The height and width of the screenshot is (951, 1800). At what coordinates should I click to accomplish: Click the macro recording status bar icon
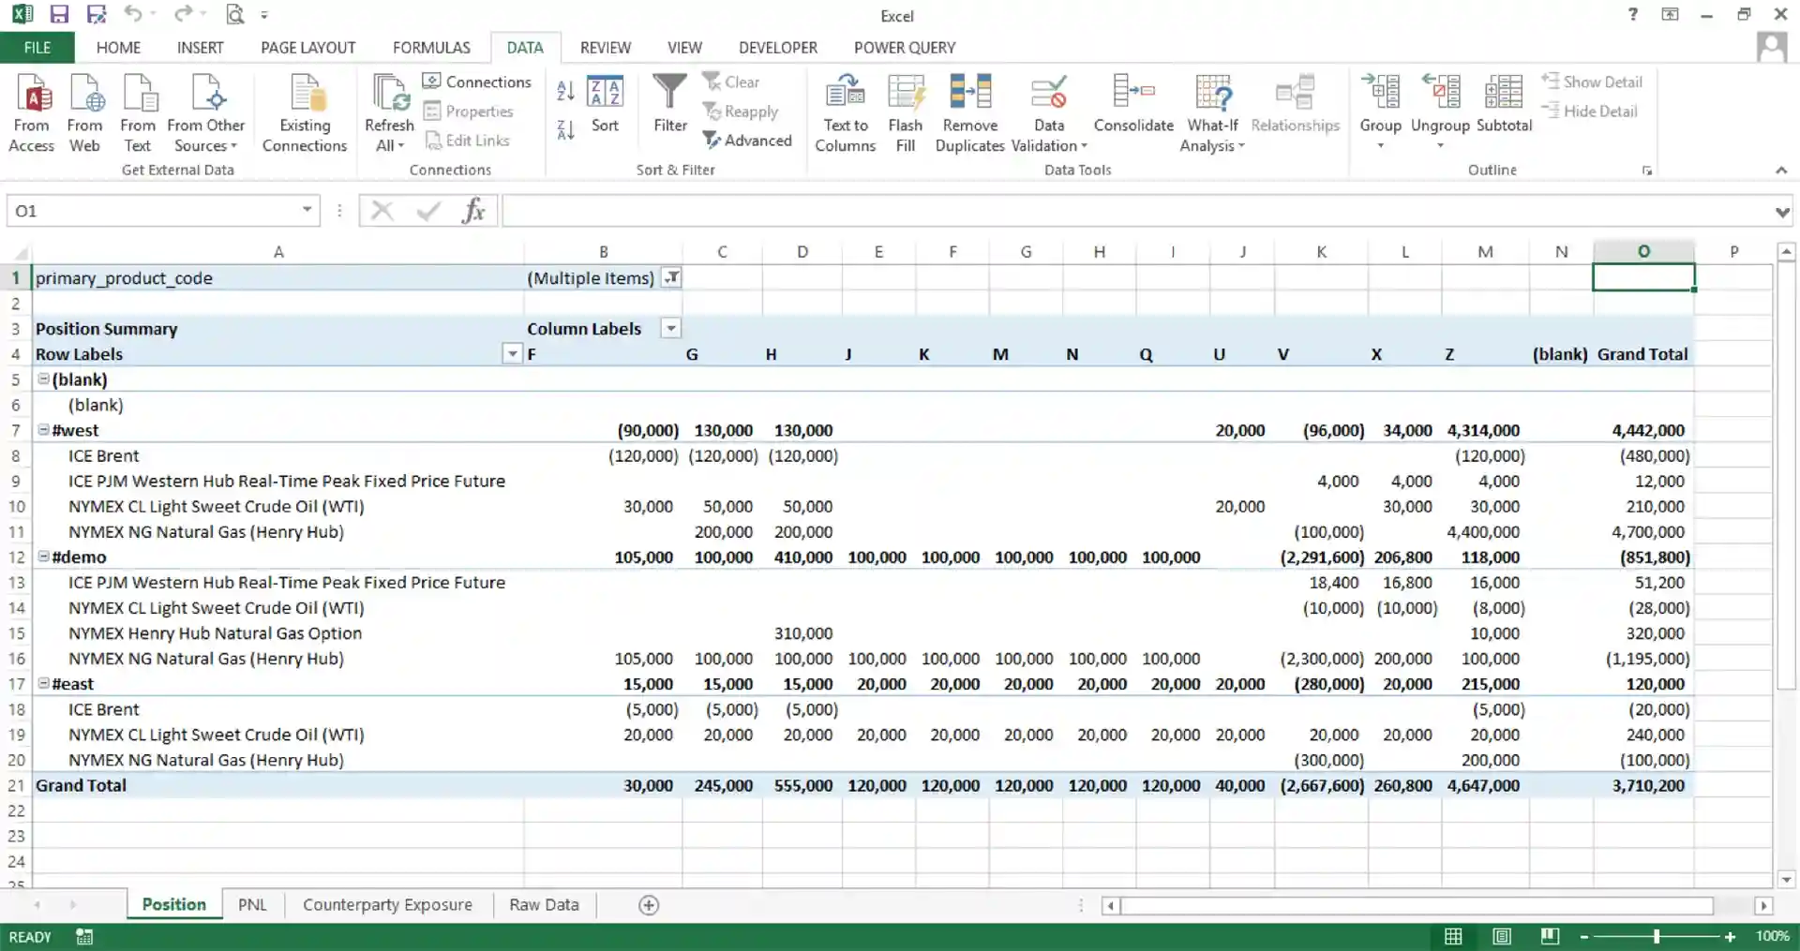pos(84,936)
